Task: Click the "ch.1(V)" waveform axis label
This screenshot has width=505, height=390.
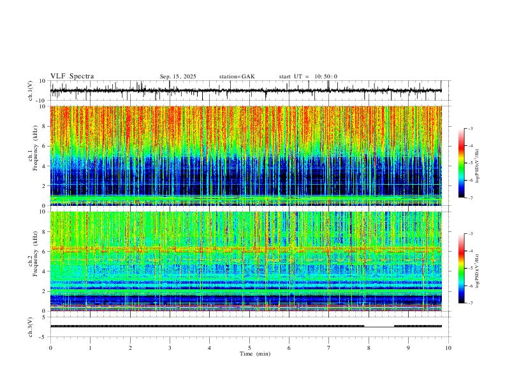Action: [31, 90]
